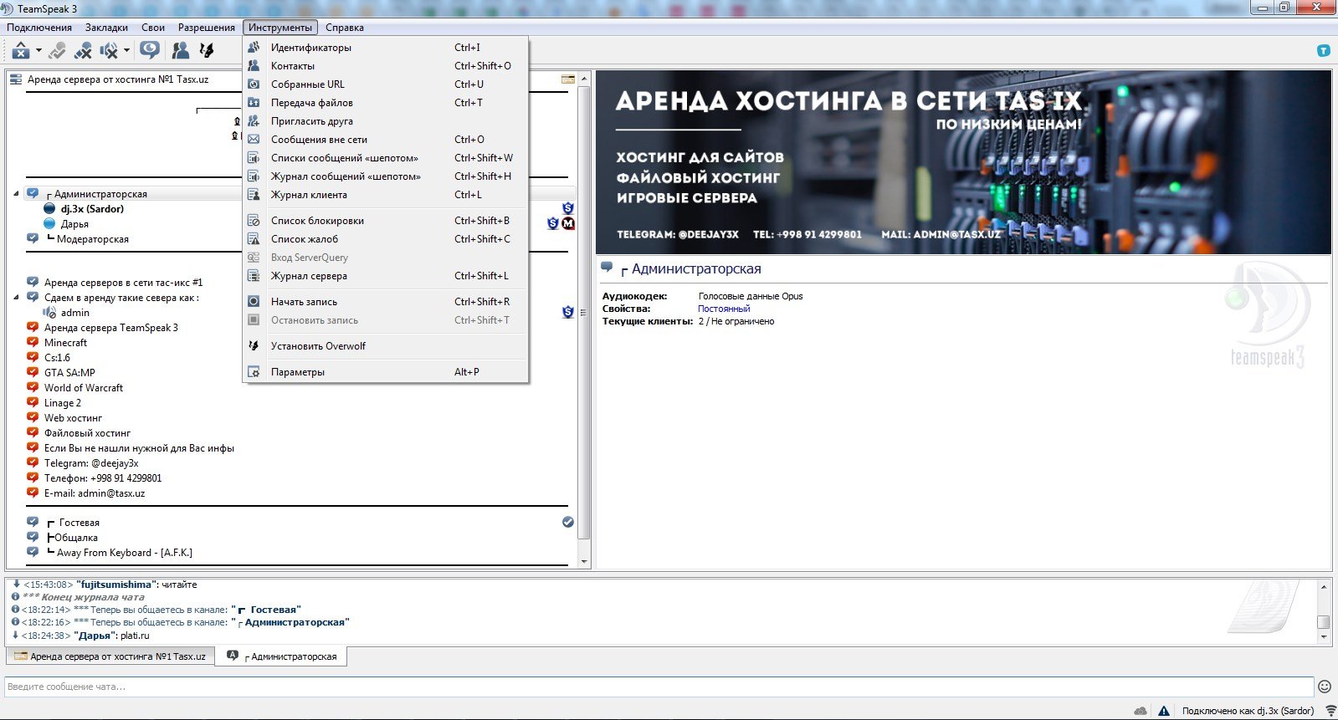Open the Свои menu

153,28
